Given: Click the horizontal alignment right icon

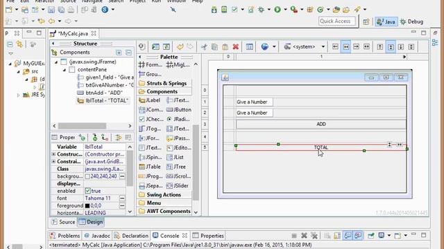Looking at the screenshot, I should coord(356,46).
